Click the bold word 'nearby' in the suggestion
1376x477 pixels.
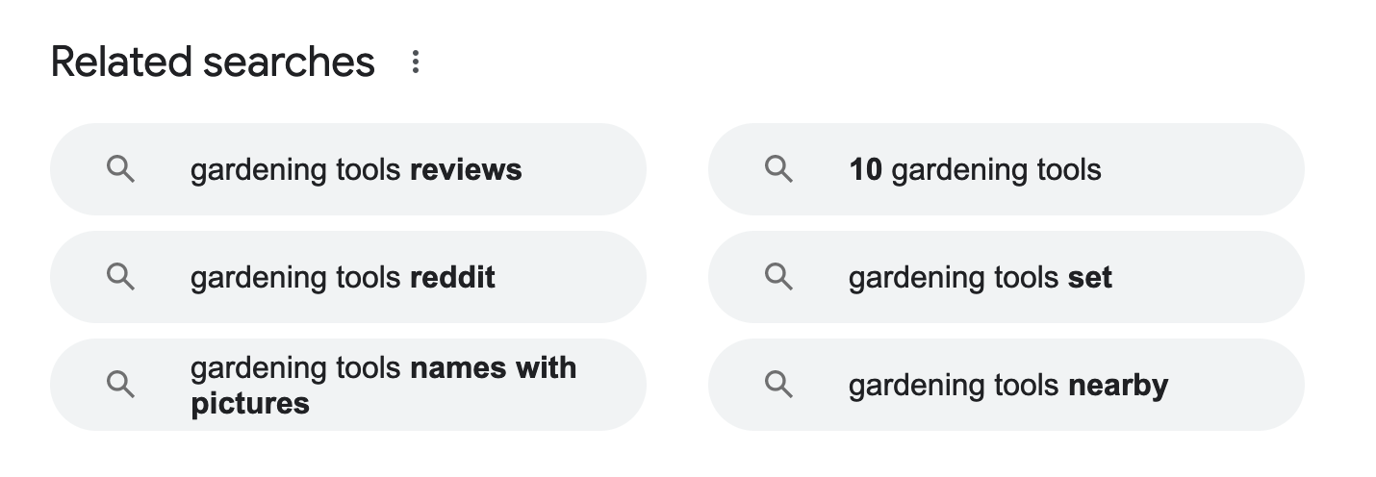[1118, 386]
